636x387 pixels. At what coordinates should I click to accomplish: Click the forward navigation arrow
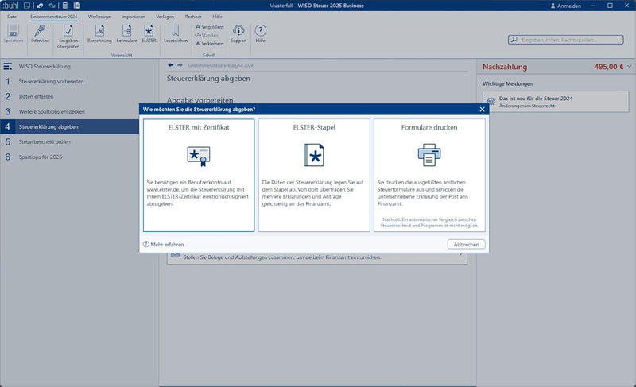[180, 65]
